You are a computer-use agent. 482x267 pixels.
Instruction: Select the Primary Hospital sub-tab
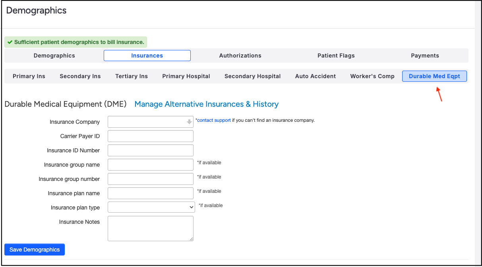[x=186, y=76]
